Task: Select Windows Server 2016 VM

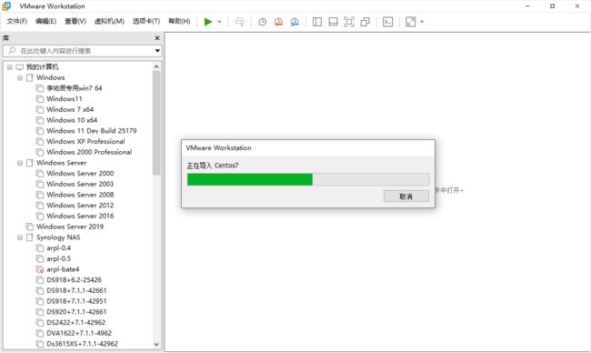Action: pos(80,217)
